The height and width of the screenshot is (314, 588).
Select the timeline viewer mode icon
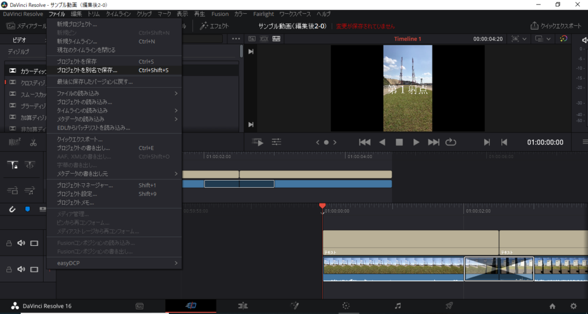click(x=276, y=38)
